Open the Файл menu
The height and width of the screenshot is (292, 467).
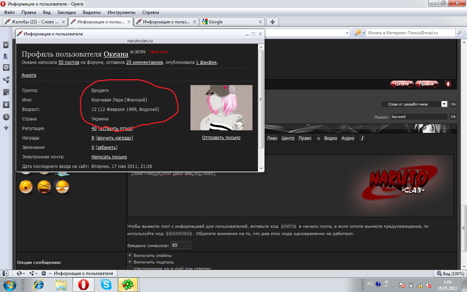tap(9, 12)
